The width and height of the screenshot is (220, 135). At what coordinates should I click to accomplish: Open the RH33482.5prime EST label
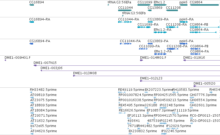pos(43,90)
